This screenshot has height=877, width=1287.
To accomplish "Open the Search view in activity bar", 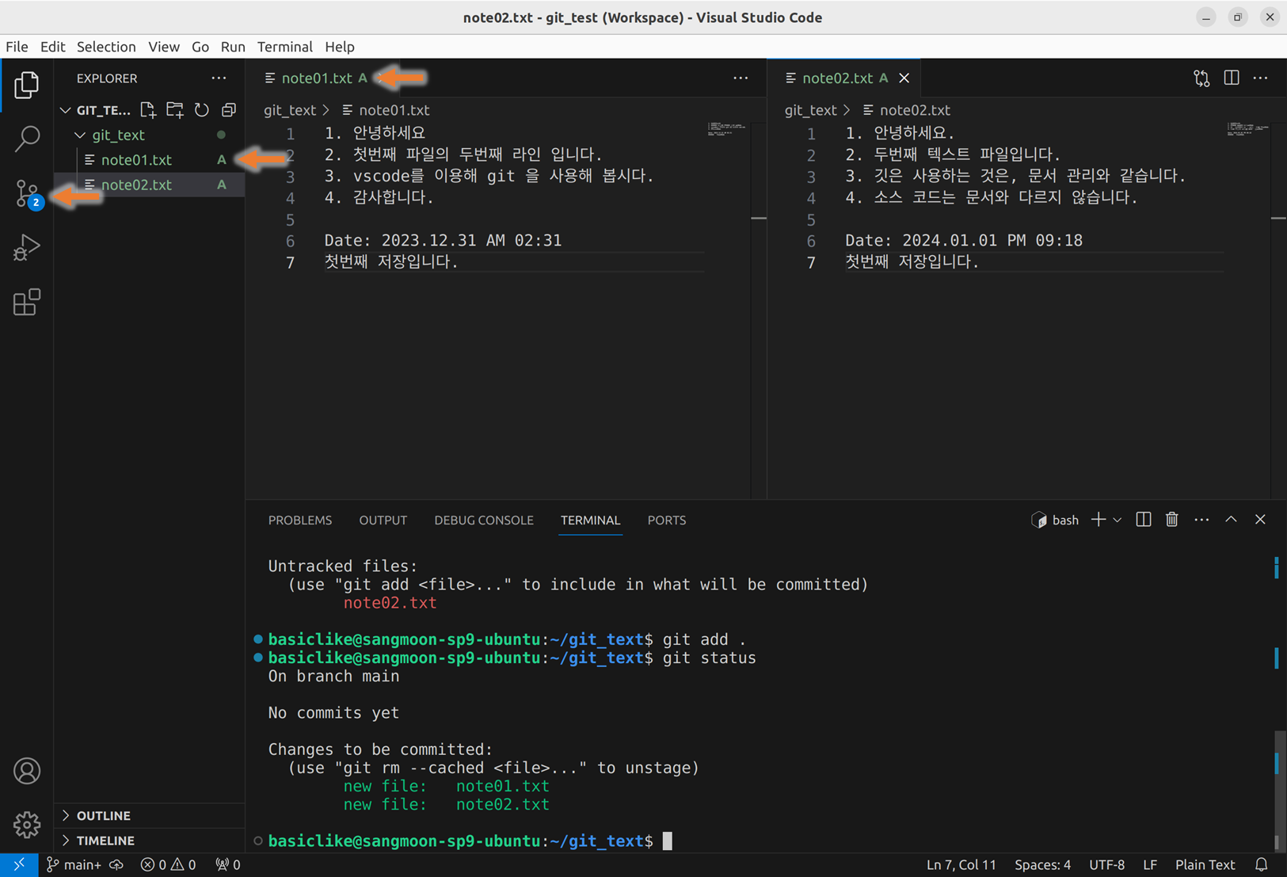I will [26, 139].
